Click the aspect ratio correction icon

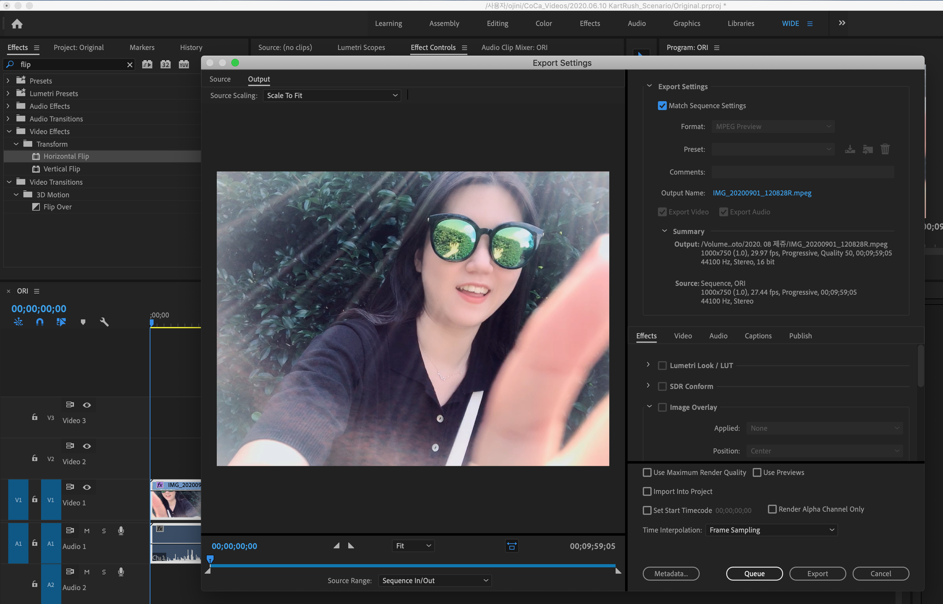click(x=512, y=545)
